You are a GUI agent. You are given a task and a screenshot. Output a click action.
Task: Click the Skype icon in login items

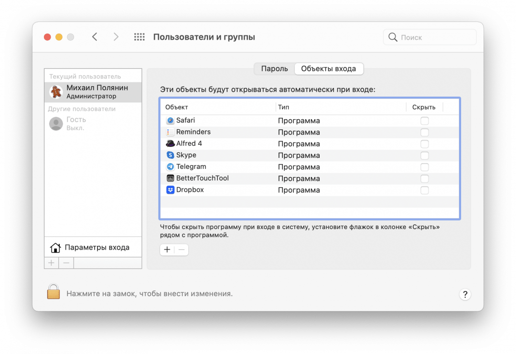(171, 155)
